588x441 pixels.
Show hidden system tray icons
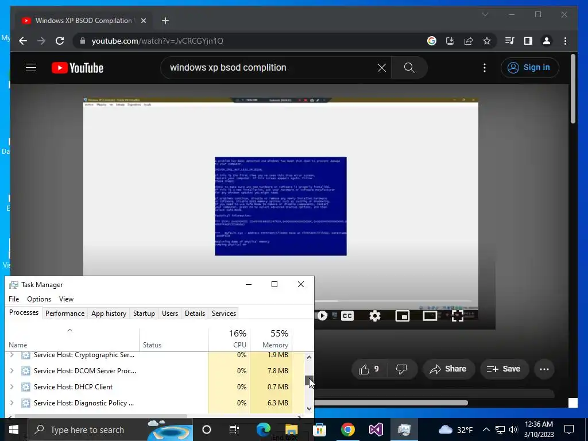(486, 430)
